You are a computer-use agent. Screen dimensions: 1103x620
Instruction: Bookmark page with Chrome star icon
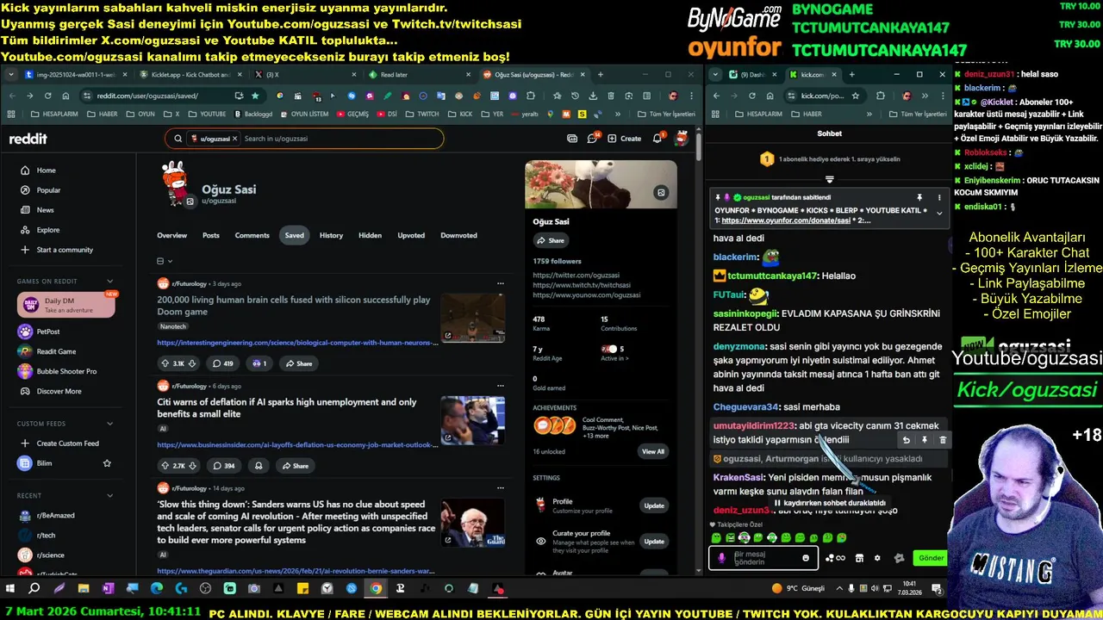coord(255,96)
